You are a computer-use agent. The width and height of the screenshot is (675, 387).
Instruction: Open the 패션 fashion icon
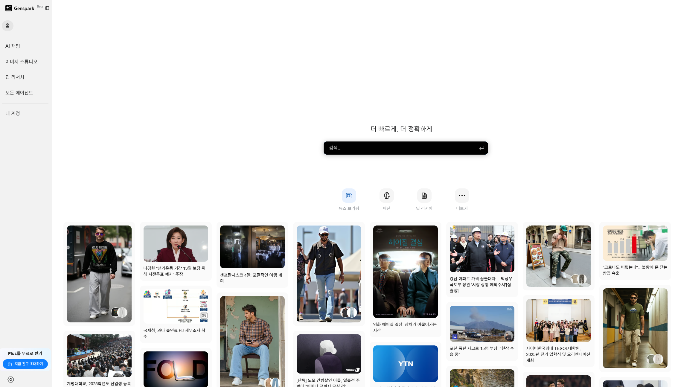(386, 196)
